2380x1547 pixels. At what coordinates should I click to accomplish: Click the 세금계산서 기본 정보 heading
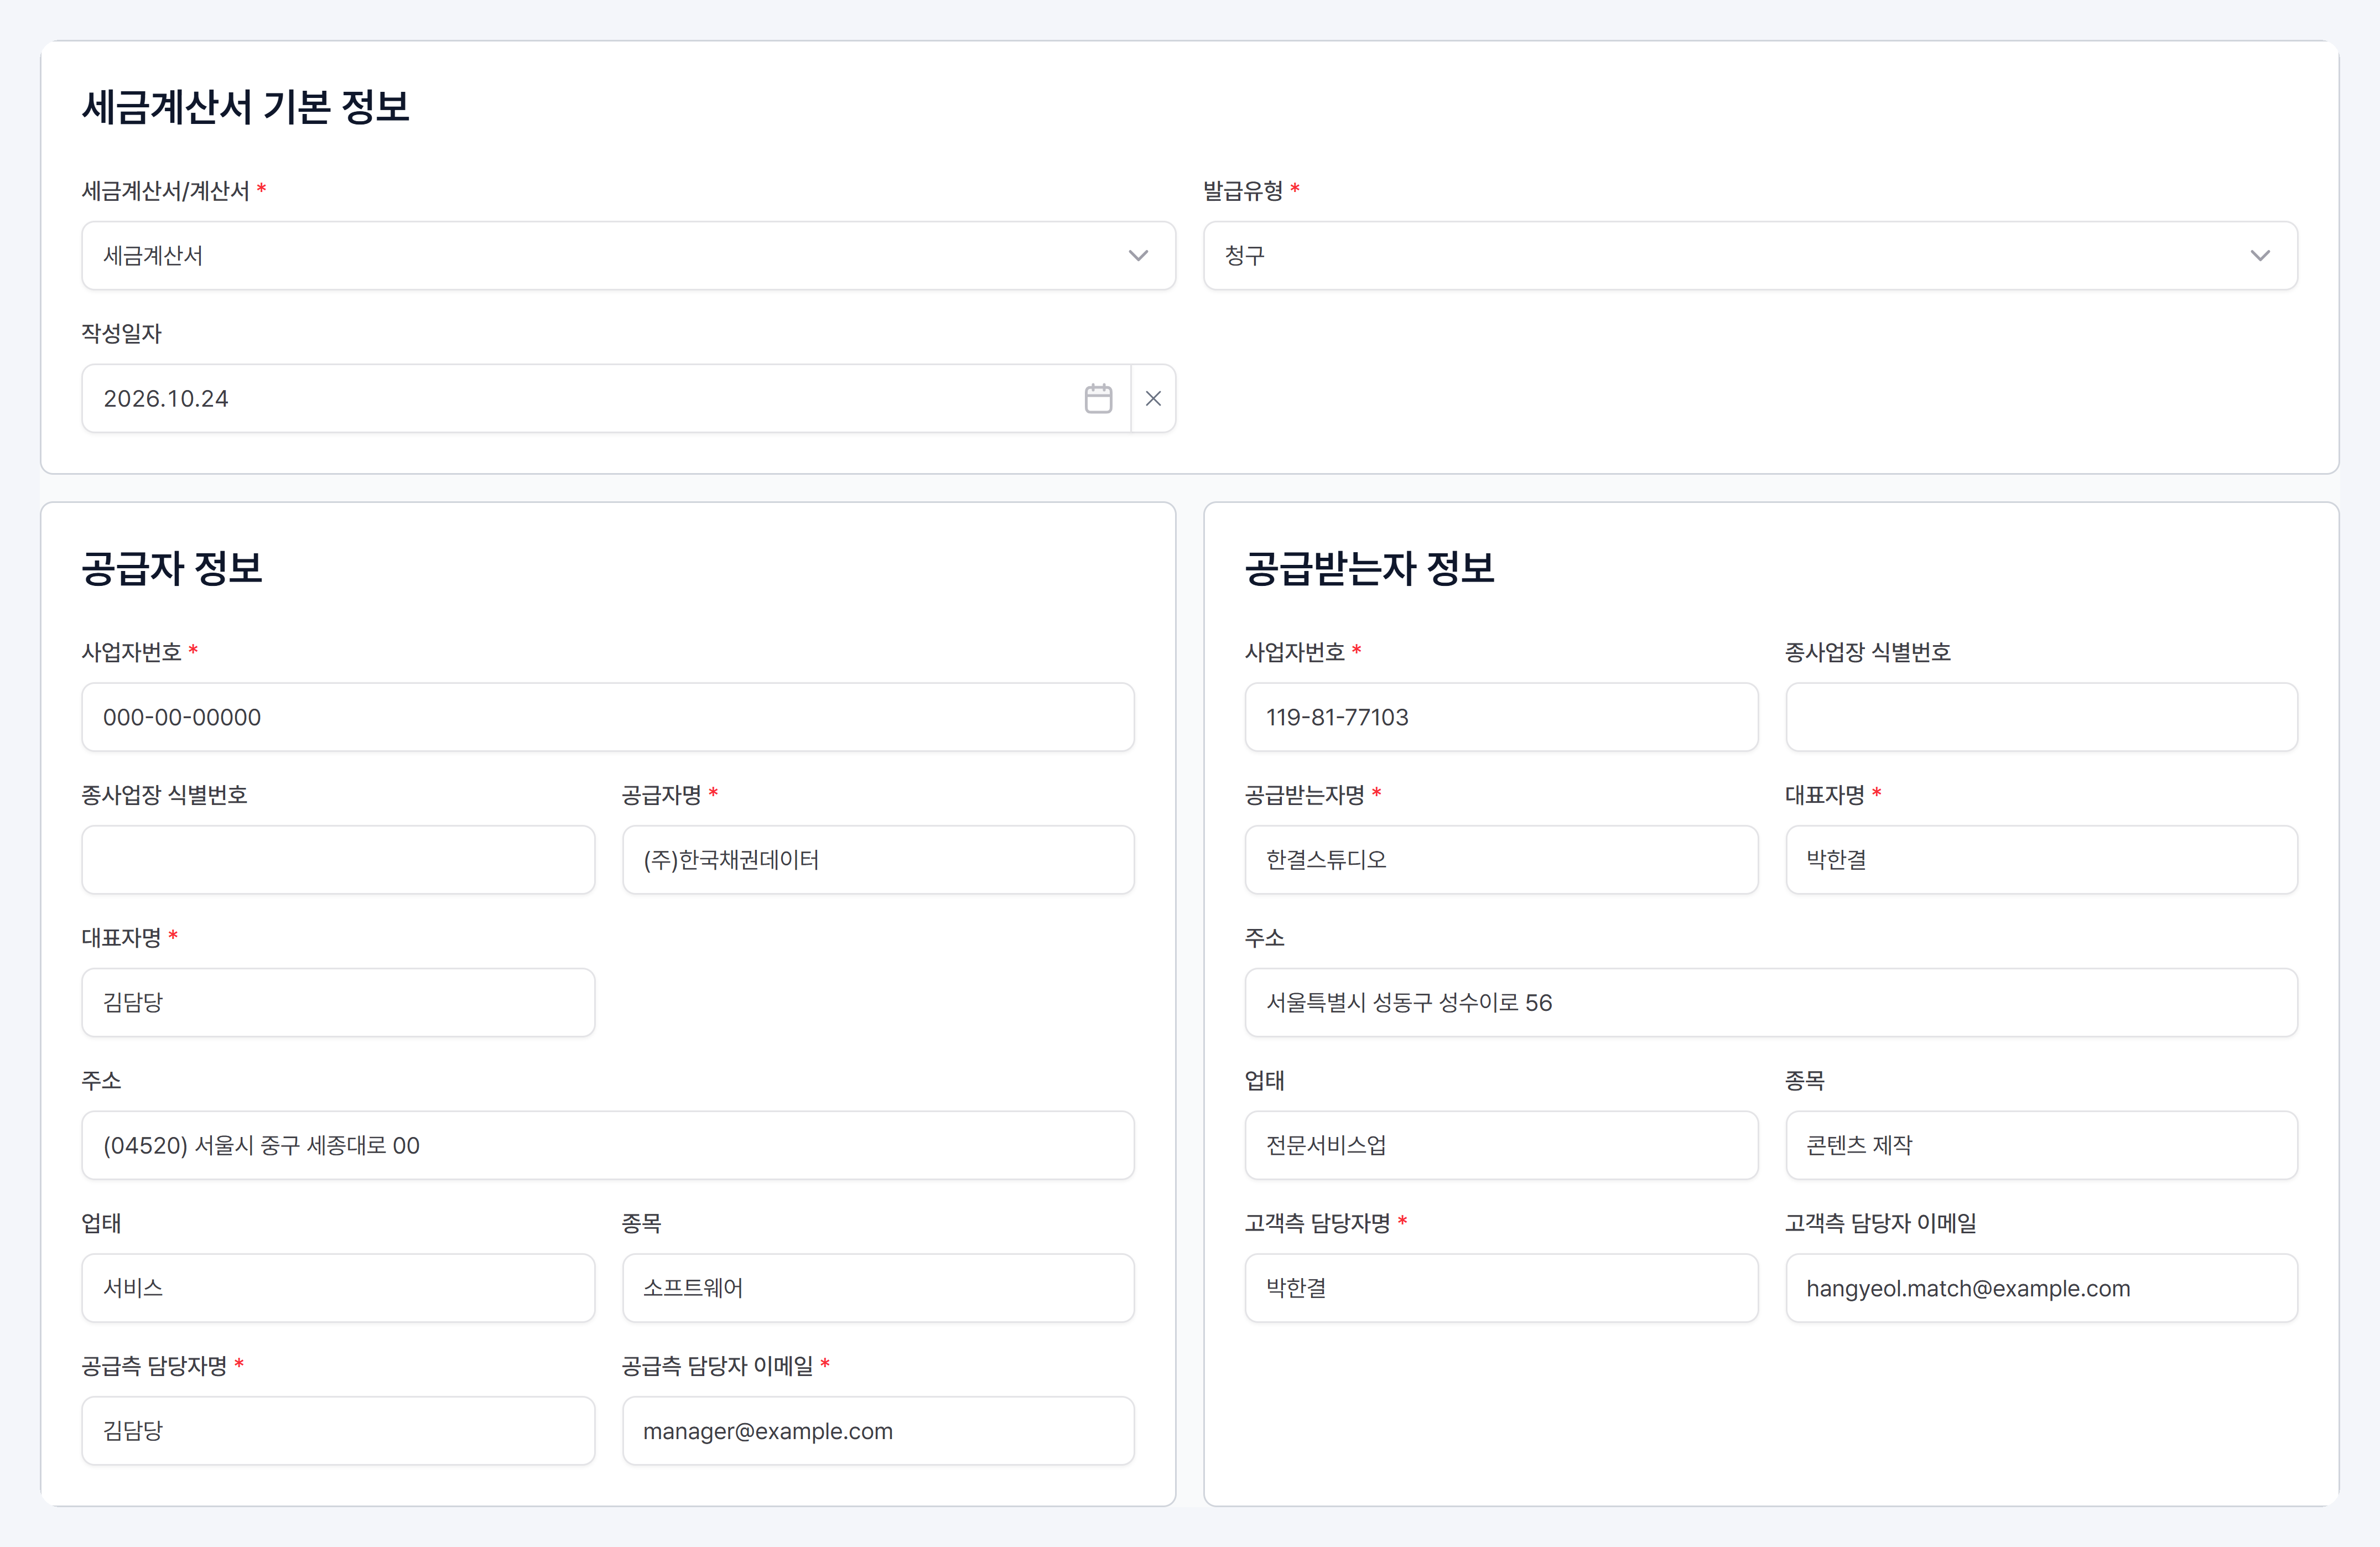[x=246, y=107]
